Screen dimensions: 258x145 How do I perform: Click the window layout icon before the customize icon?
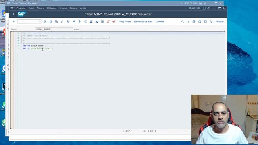pos(205,21)
